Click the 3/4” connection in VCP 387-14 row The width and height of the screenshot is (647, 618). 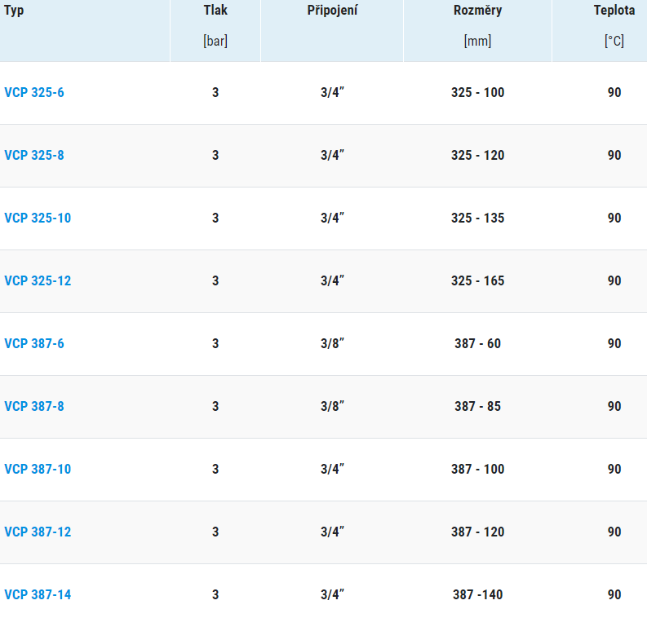coord(332,594)
